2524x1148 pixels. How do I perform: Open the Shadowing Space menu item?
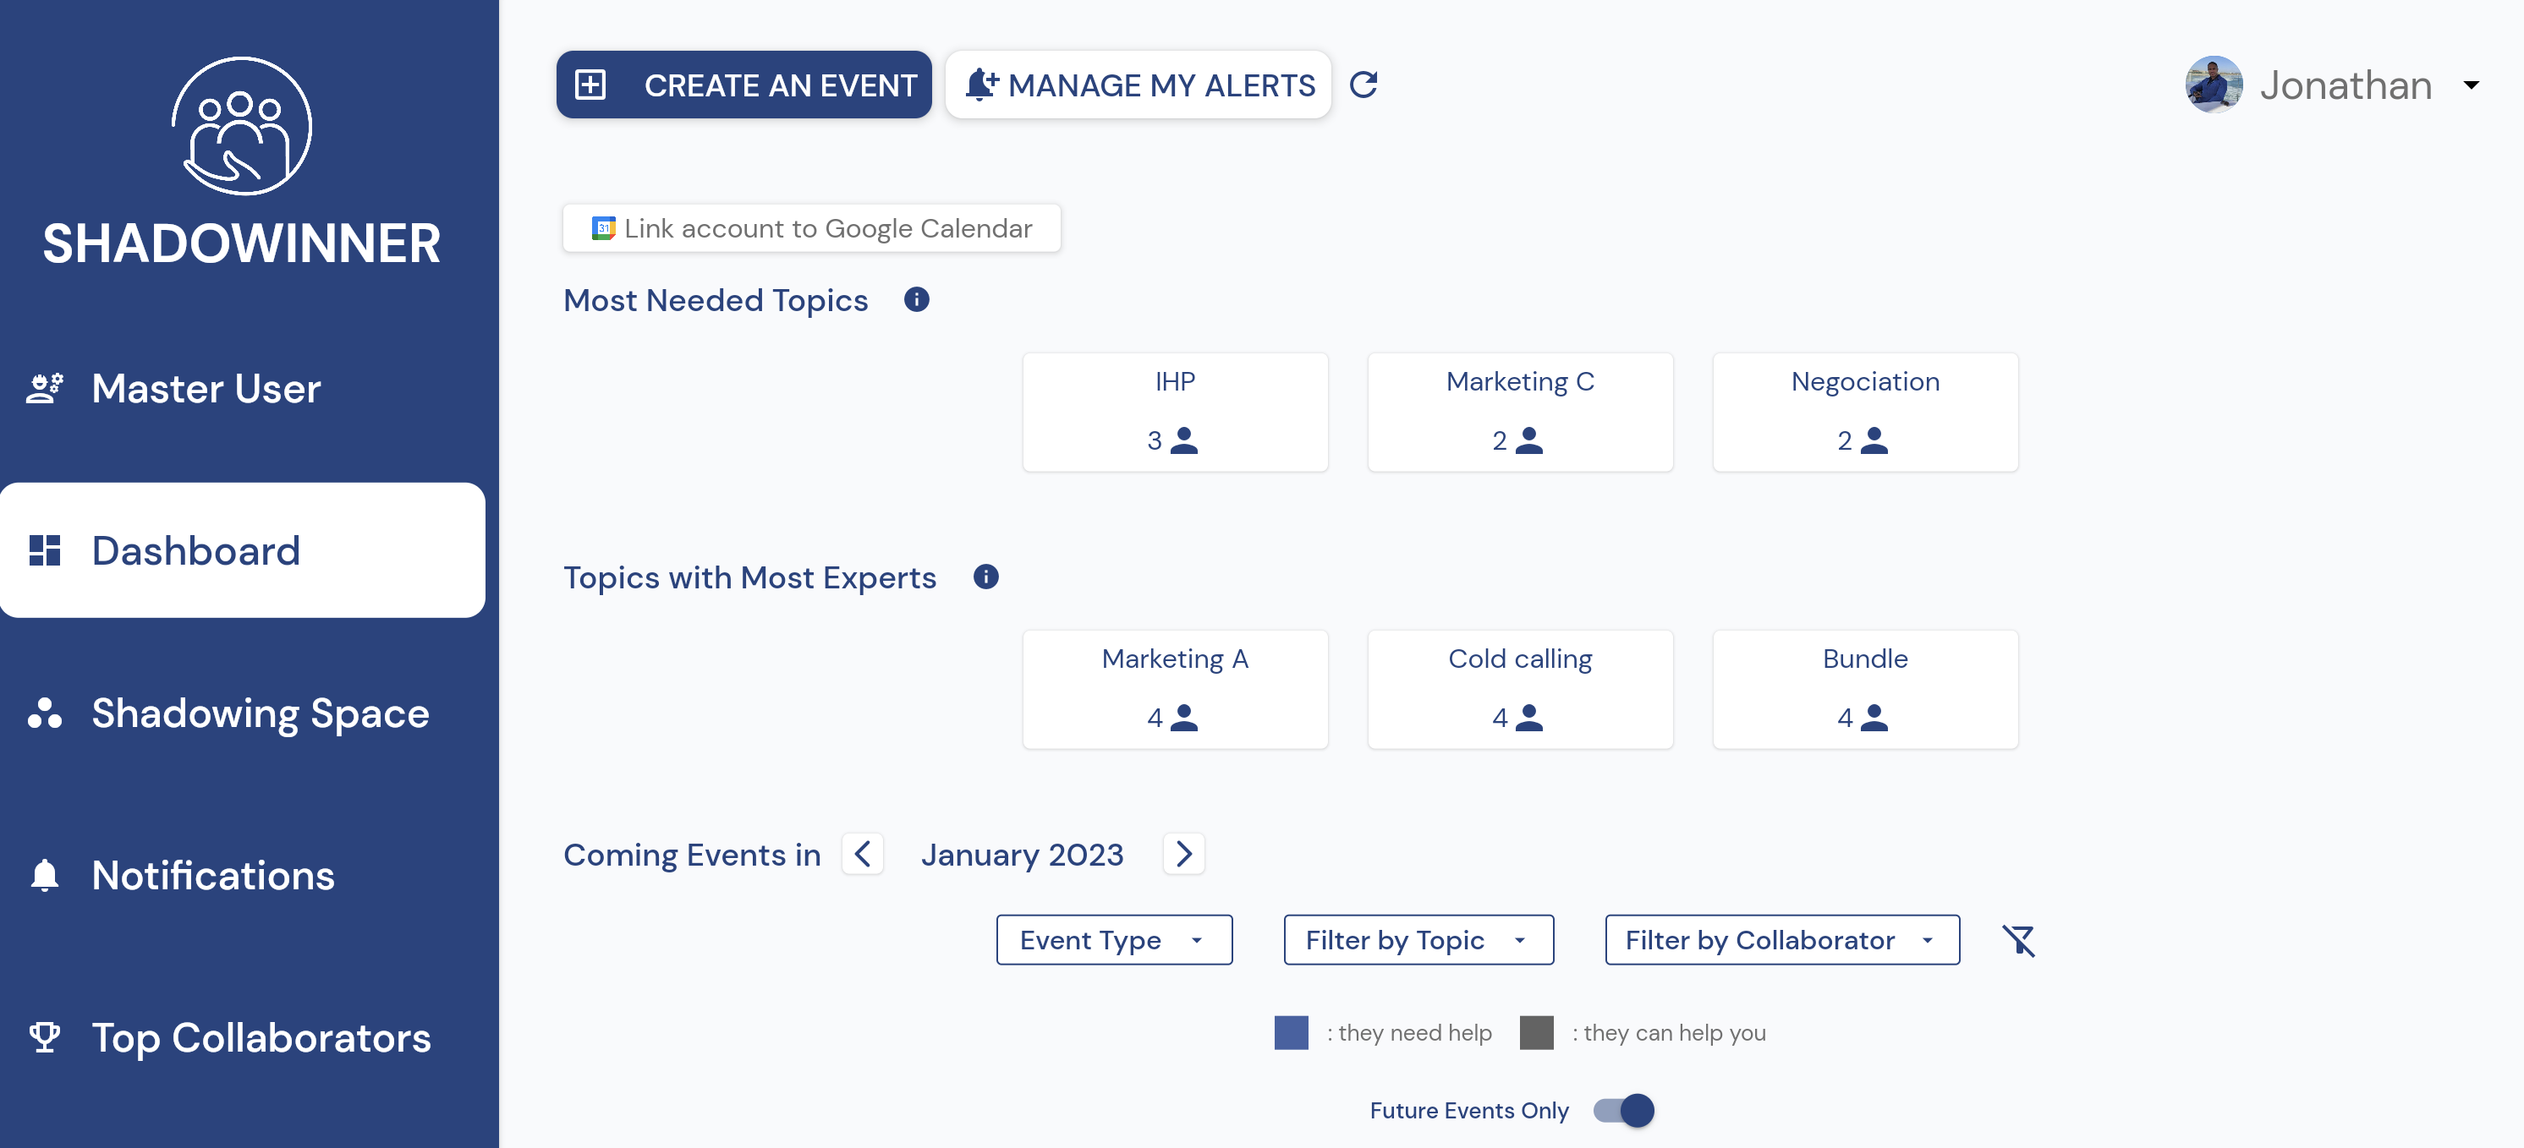[x=243, y=713]
